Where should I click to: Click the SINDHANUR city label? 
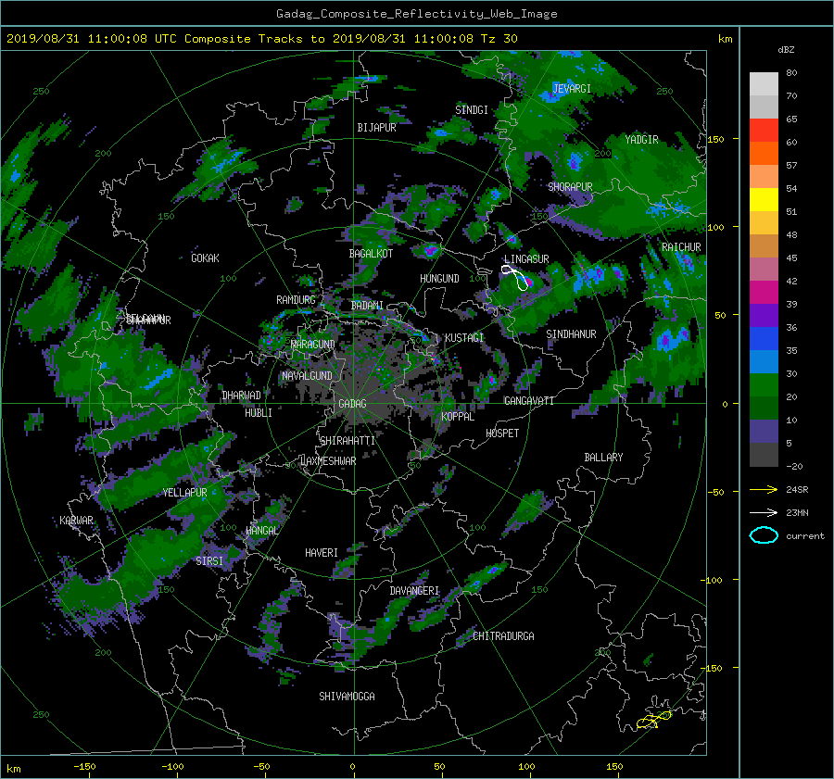coord(571,334)
